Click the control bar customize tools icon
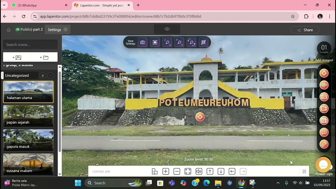 point(304,171)
